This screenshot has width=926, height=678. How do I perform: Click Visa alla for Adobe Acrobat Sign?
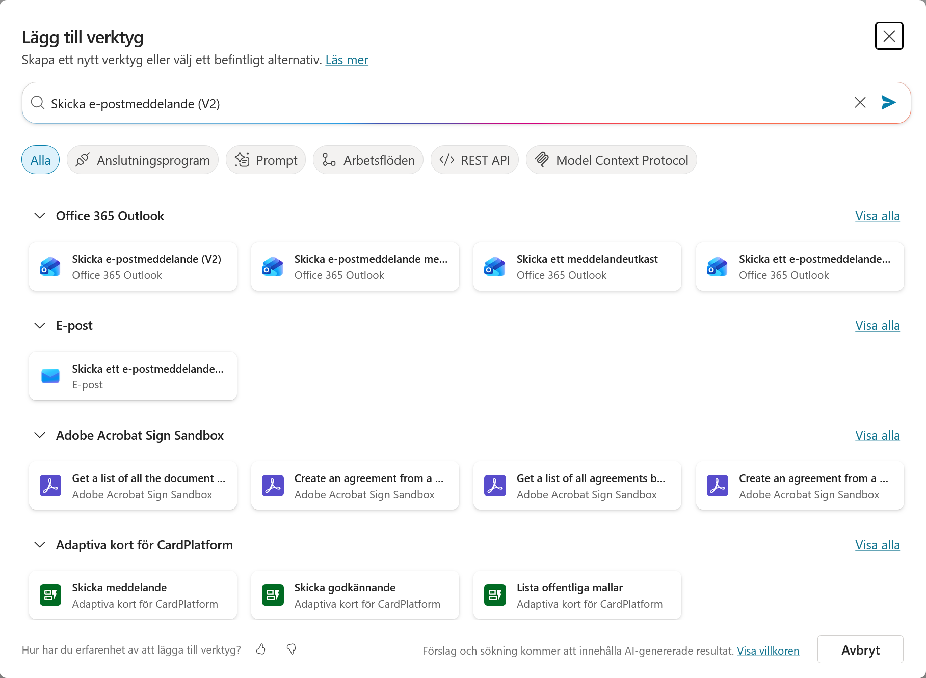(x=877, y=435)
